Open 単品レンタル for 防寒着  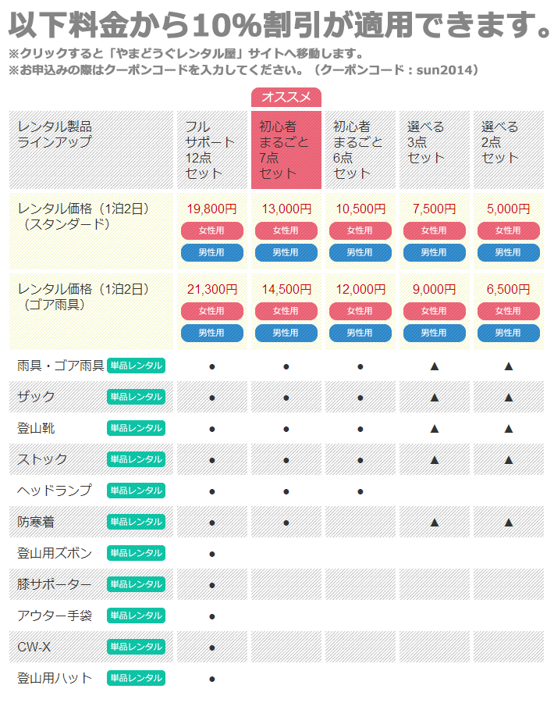point(136,522)
